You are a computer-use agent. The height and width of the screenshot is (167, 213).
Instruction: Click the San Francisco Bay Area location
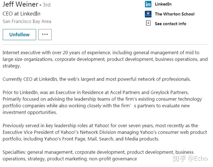click(x=27, y=21)
